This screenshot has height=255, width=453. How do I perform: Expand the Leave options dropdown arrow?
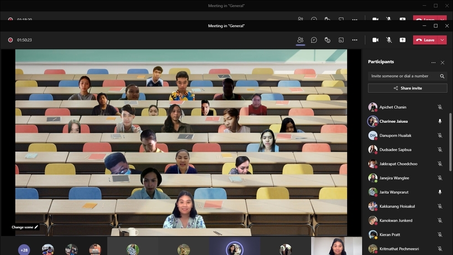(443, 40)
